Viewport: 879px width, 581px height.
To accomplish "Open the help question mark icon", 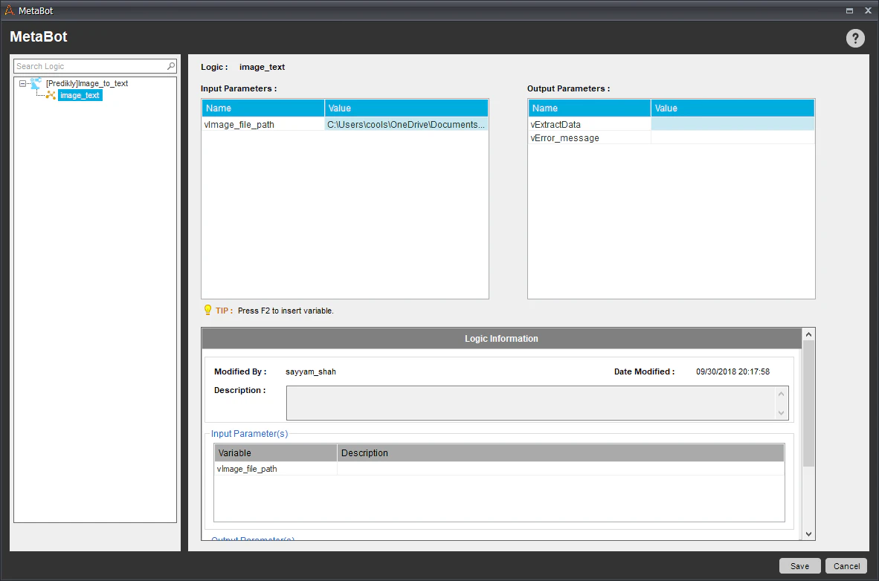I will (x=855, y=38).
